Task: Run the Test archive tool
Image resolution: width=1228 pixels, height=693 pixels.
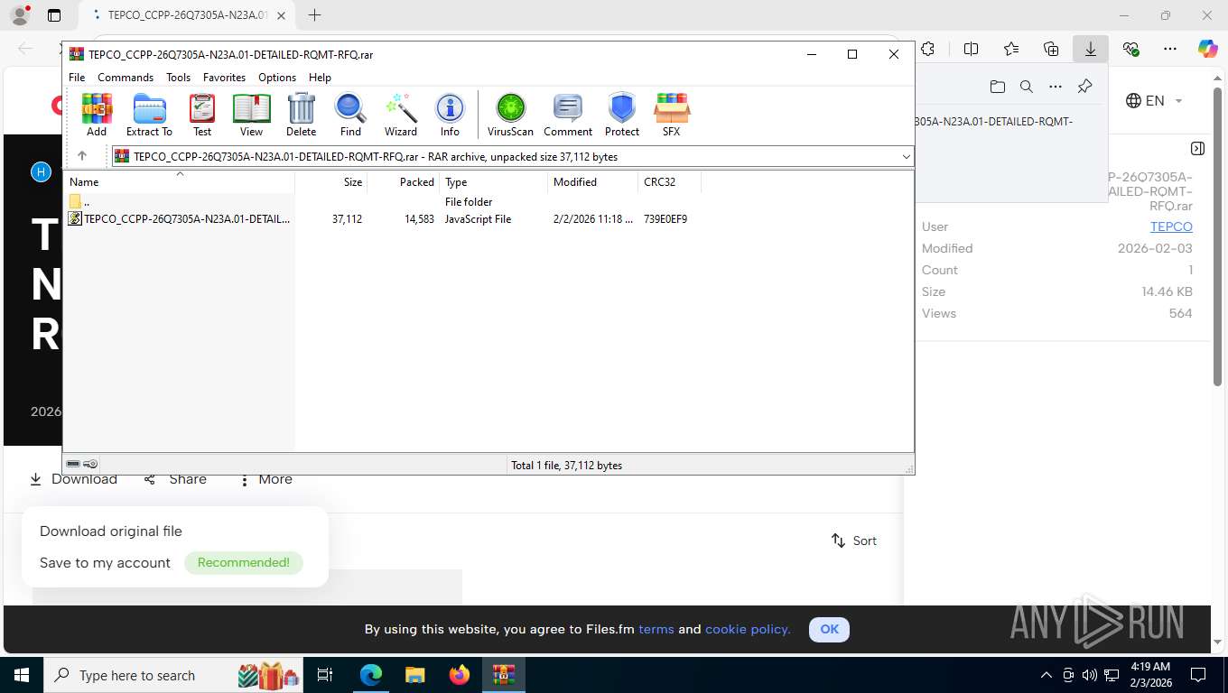Action: [x=202, y=115]
